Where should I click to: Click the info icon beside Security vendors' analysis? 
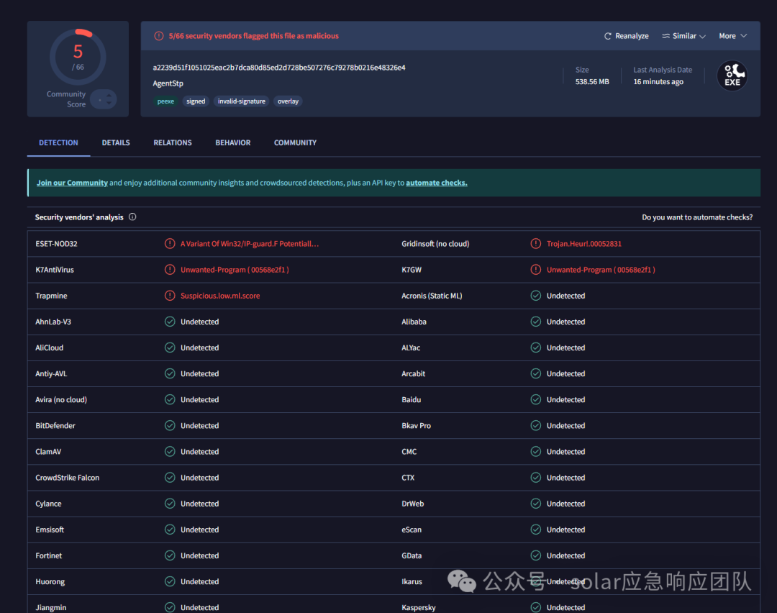point(132,217)
